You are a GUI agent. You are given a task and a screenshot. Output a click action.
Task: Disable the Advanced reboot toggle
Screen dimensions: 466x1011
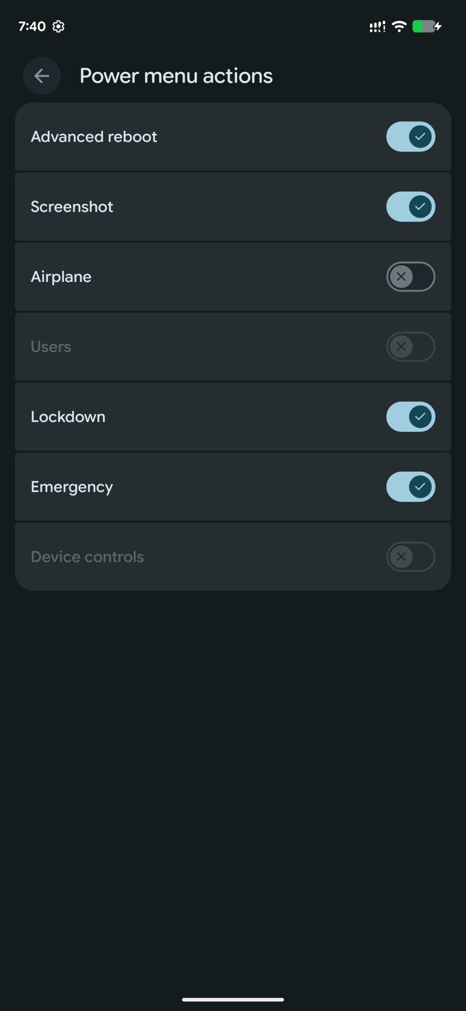pos(410,137)
